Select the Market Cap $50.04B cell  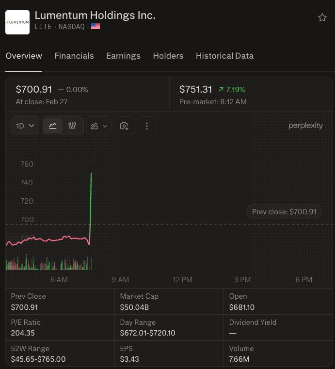[169, 302]
